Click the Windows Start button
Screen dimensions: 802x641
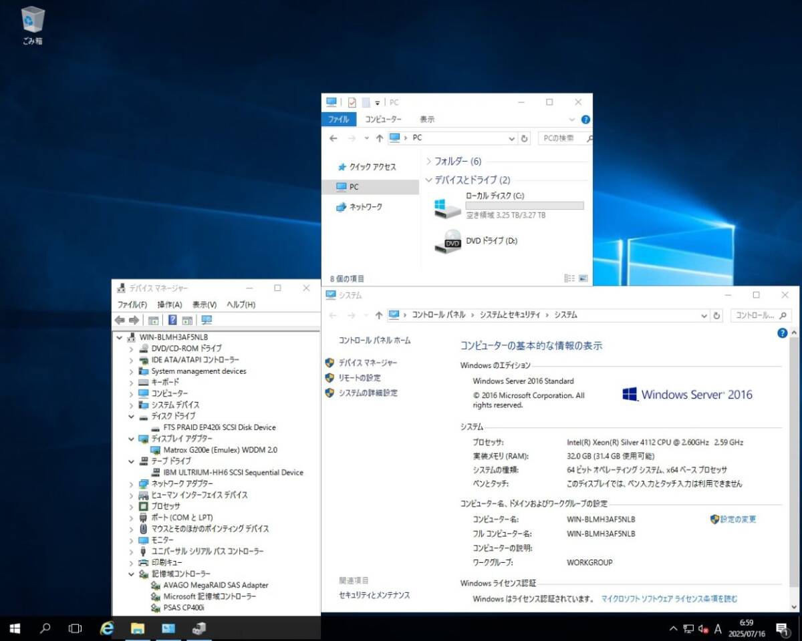(15, 628)
